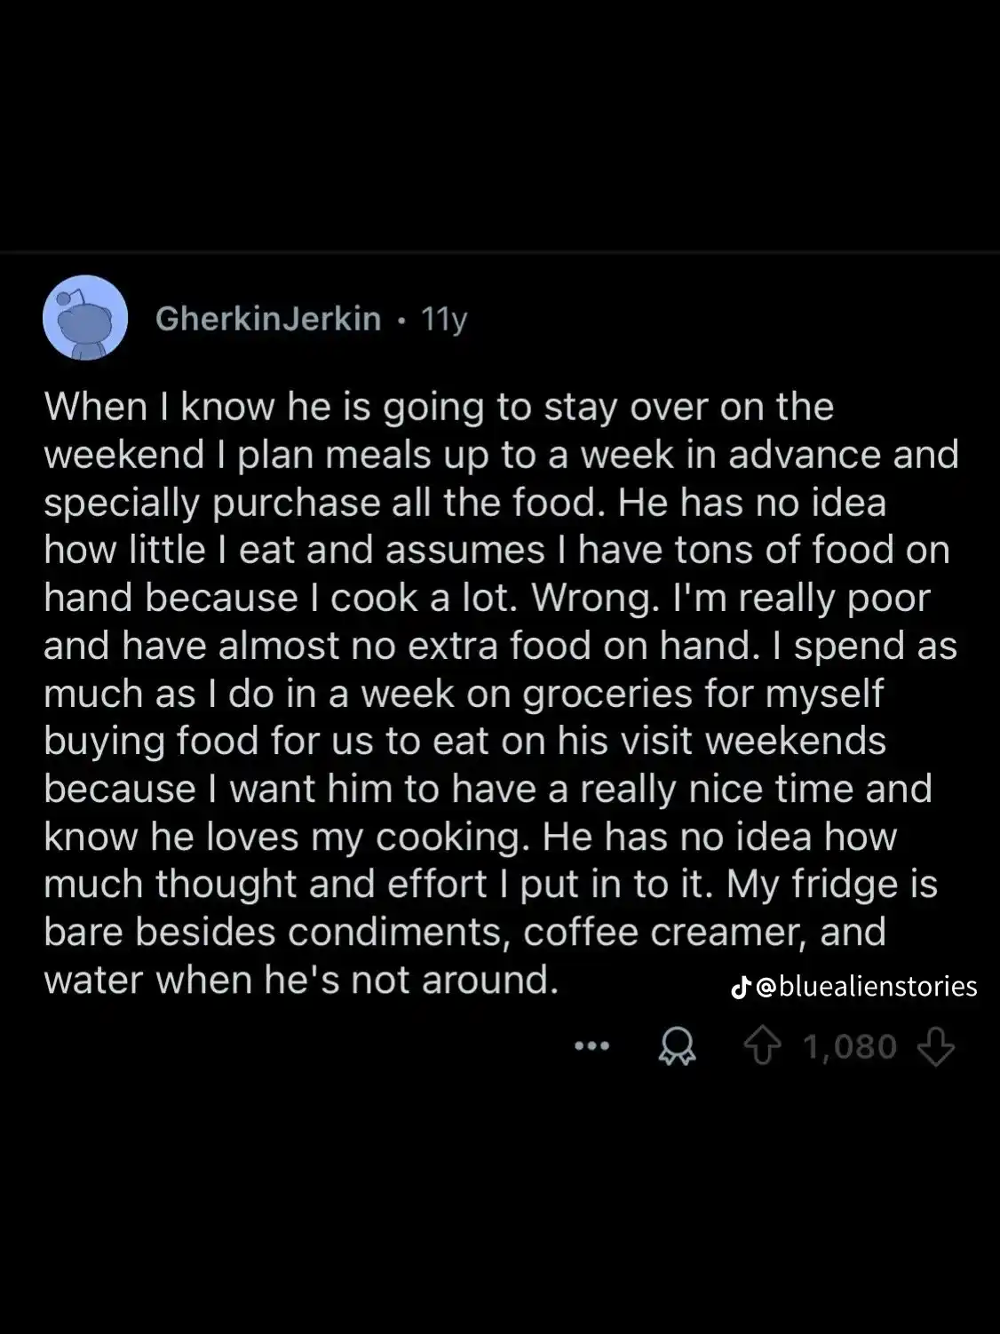
Task: Open GherkinJerkin's user profile
Action: tap(268, 318)
